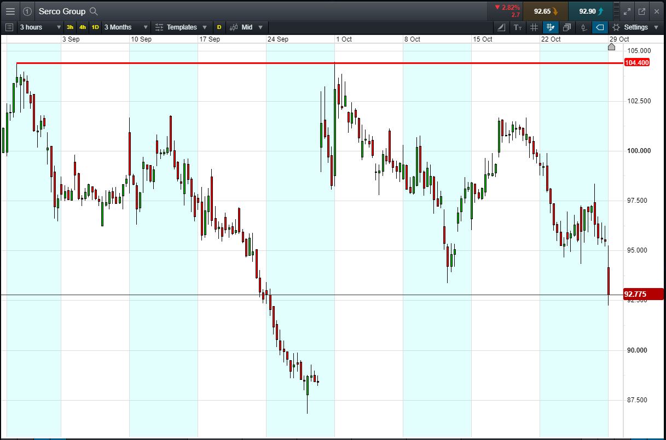Image resolution: width=666 pixels, height=440 pixels.
Task: Click the 15 Oct date label
Action: click(483, 39)
